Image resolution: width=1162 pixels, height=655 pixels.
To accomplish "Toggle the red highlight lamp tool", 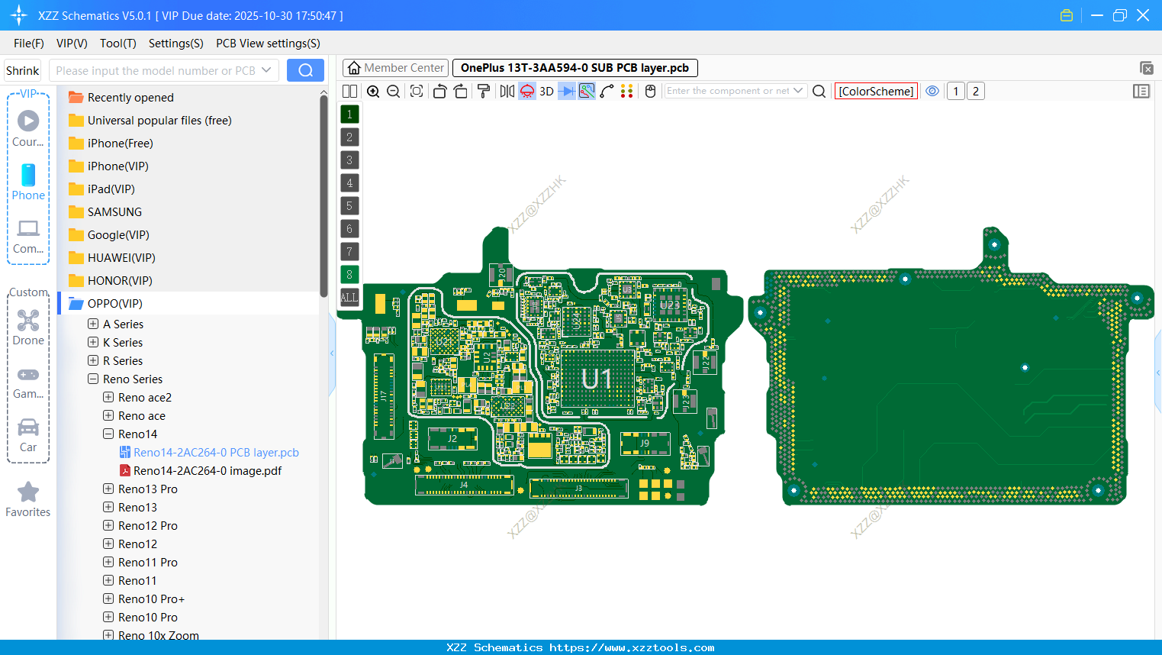I will coord(527,92).
